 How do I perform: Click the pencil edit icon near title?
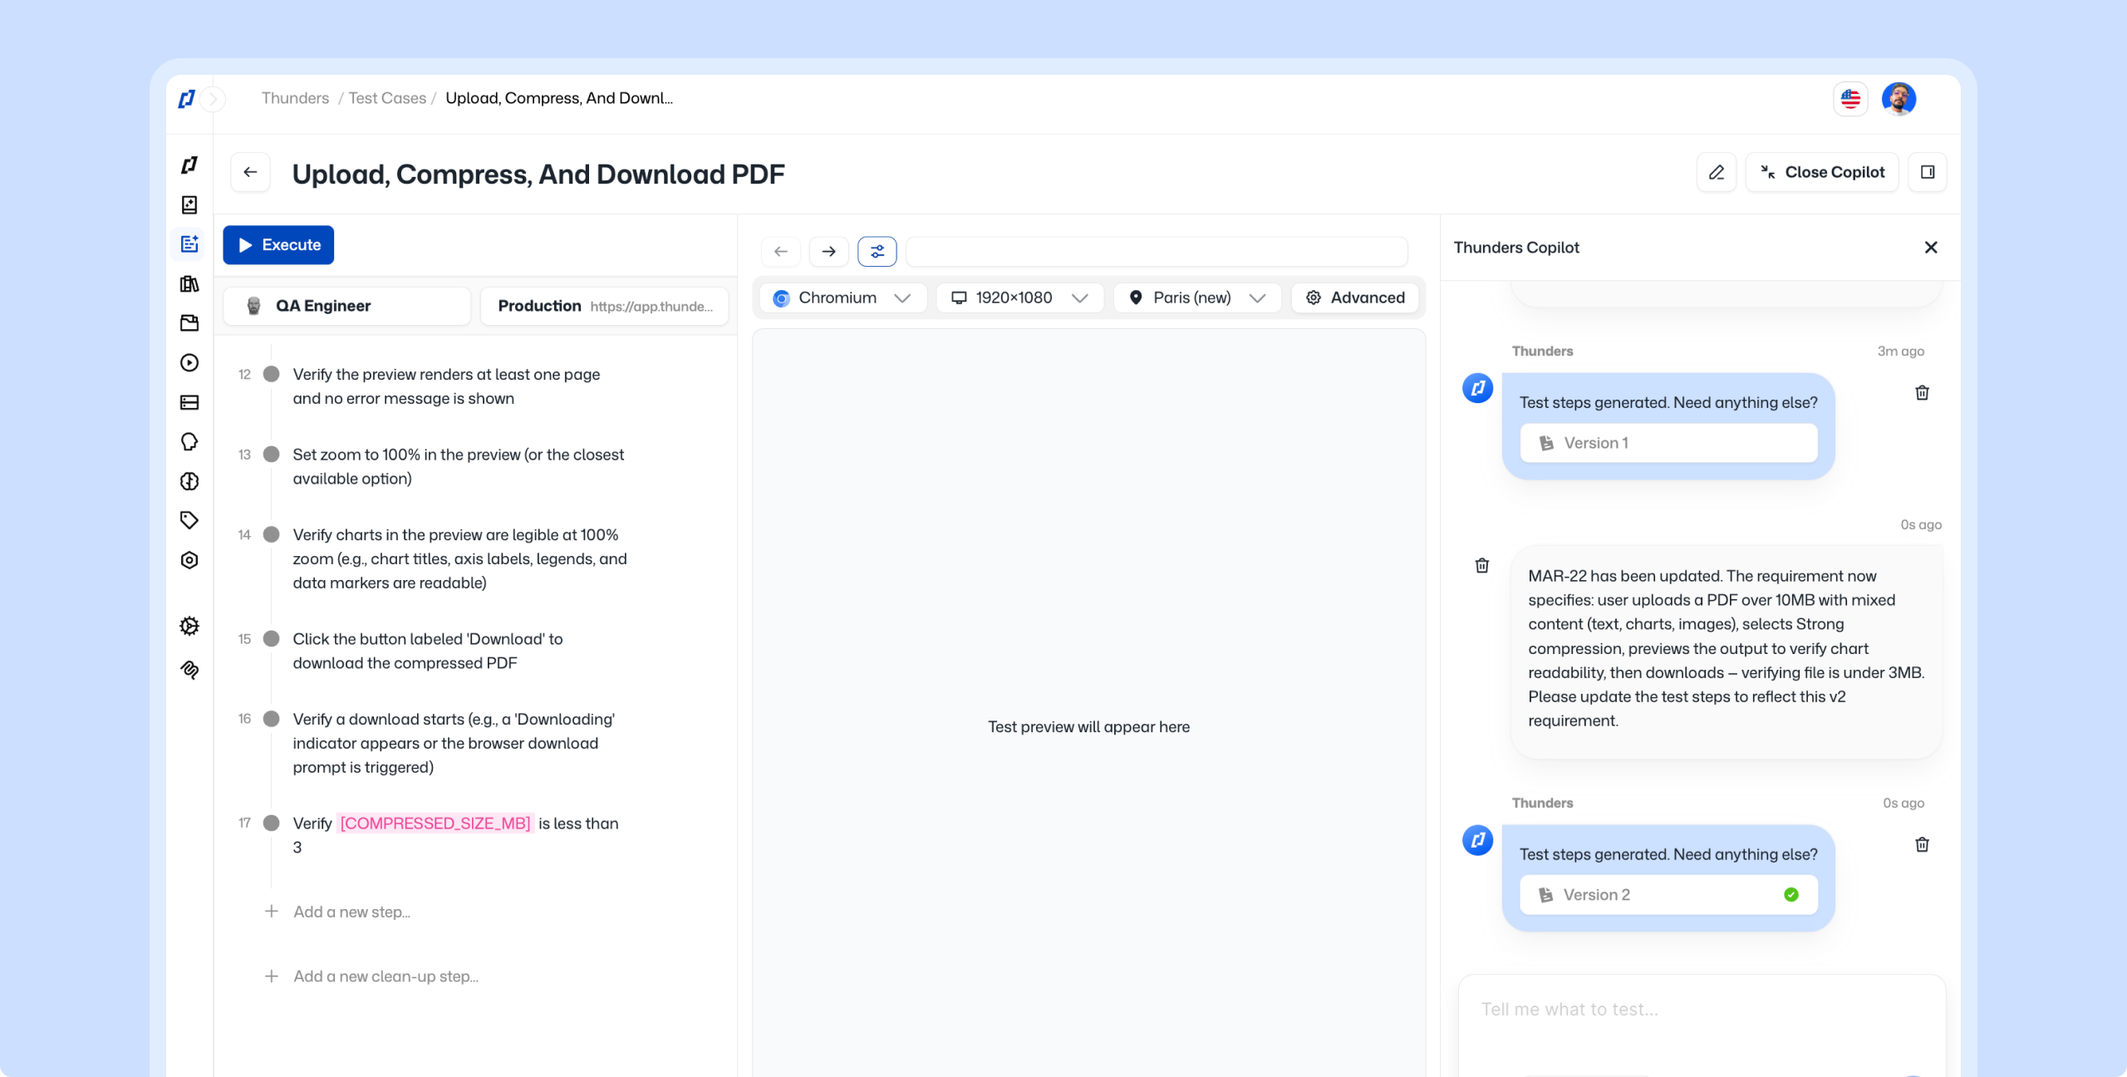click(1716, 172)
